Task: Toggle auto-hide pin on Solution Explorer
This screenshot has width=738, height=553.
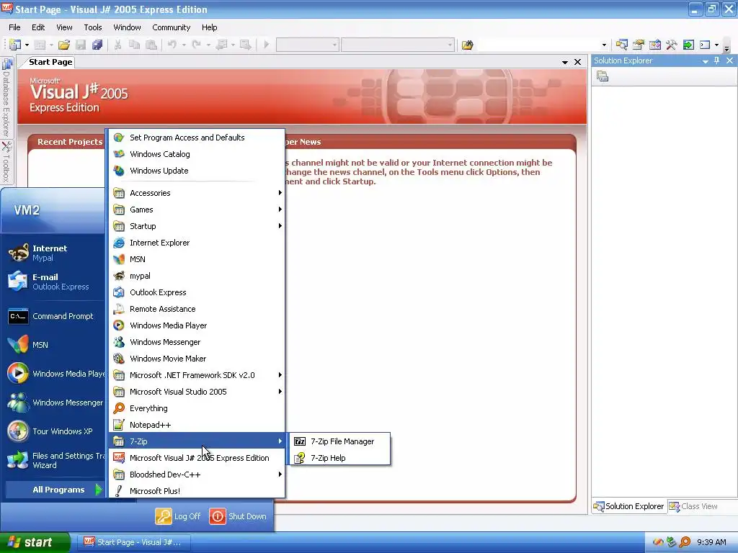Action: (716, 60)
